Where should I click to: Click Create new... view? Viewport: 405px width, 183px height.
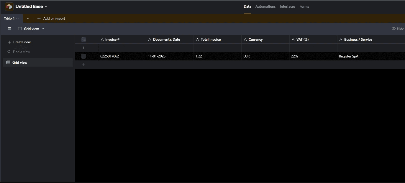(20, 42)
